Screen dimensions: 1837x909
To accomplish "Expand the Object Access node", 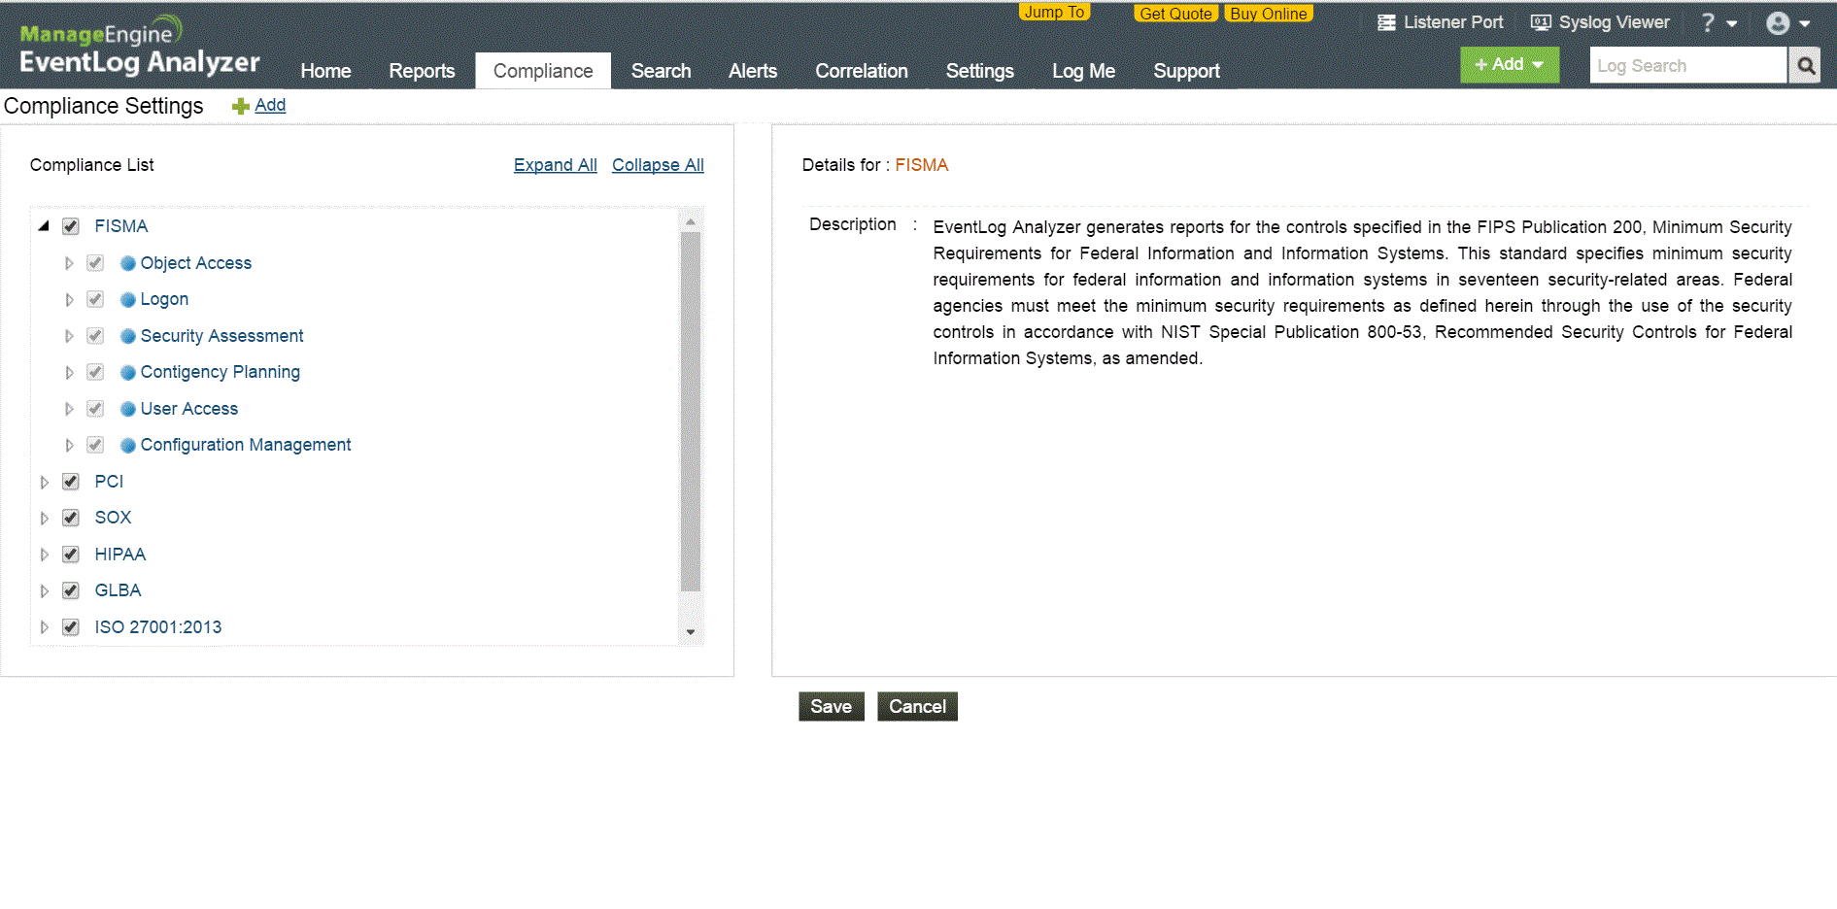I will 68,263.
